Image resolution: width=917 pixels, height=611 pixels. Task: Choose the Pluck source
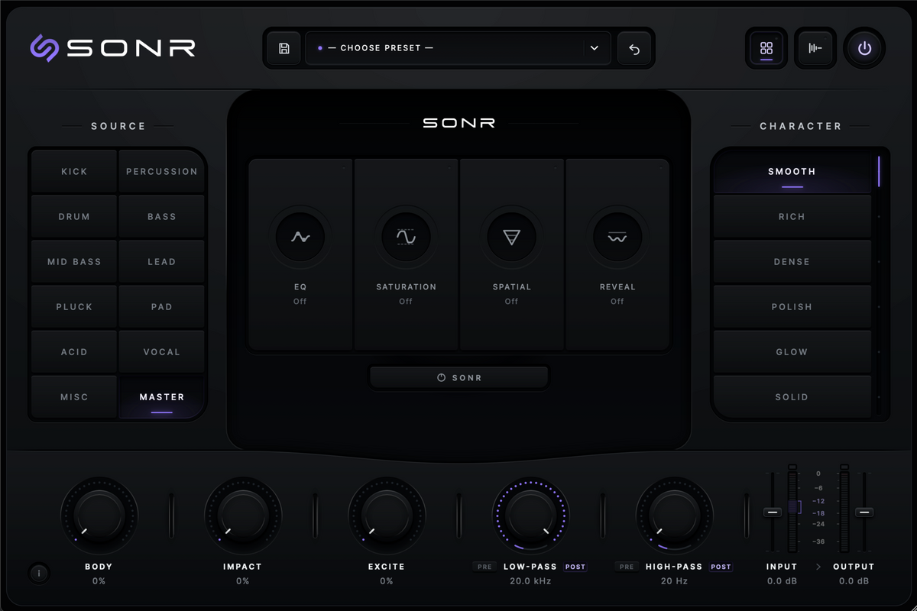pos(74,307)
